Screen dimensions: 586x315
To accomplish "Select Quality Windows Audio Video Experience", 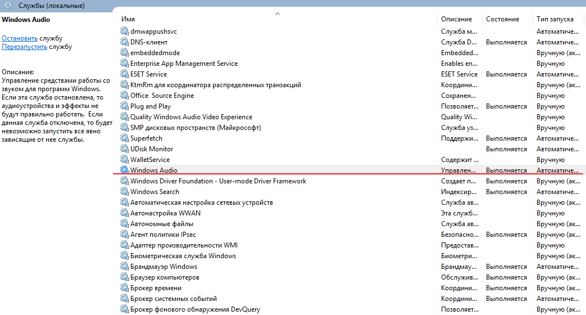I will (x=191, y=117).
